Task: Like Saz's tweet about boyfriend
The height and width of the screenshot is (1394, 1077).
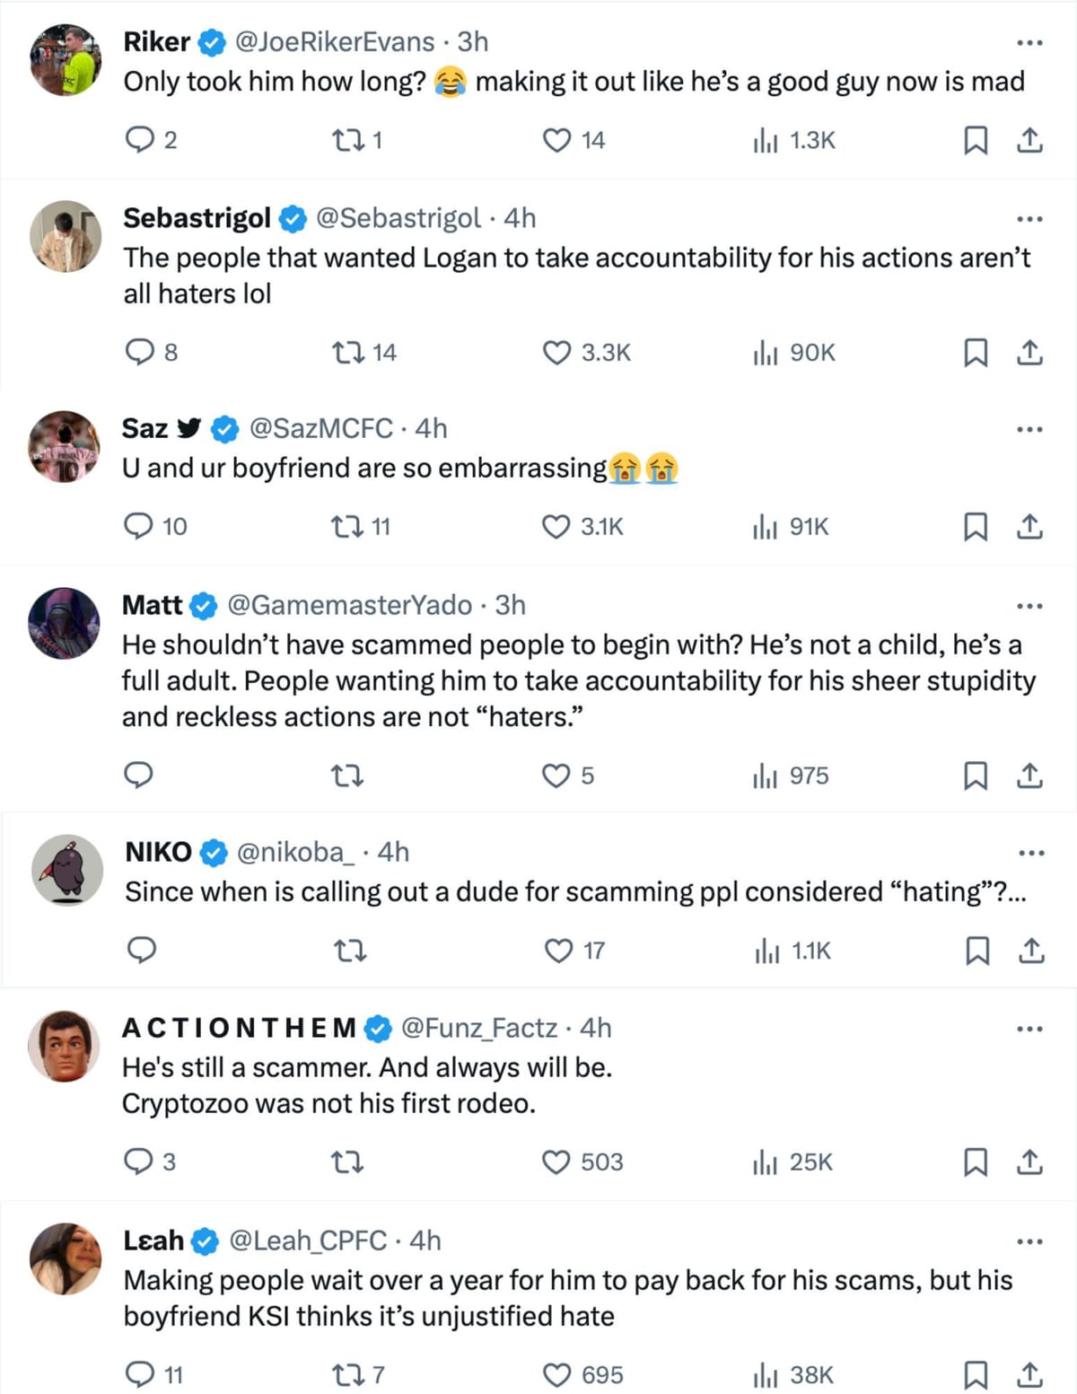Action: coord(556,526)
